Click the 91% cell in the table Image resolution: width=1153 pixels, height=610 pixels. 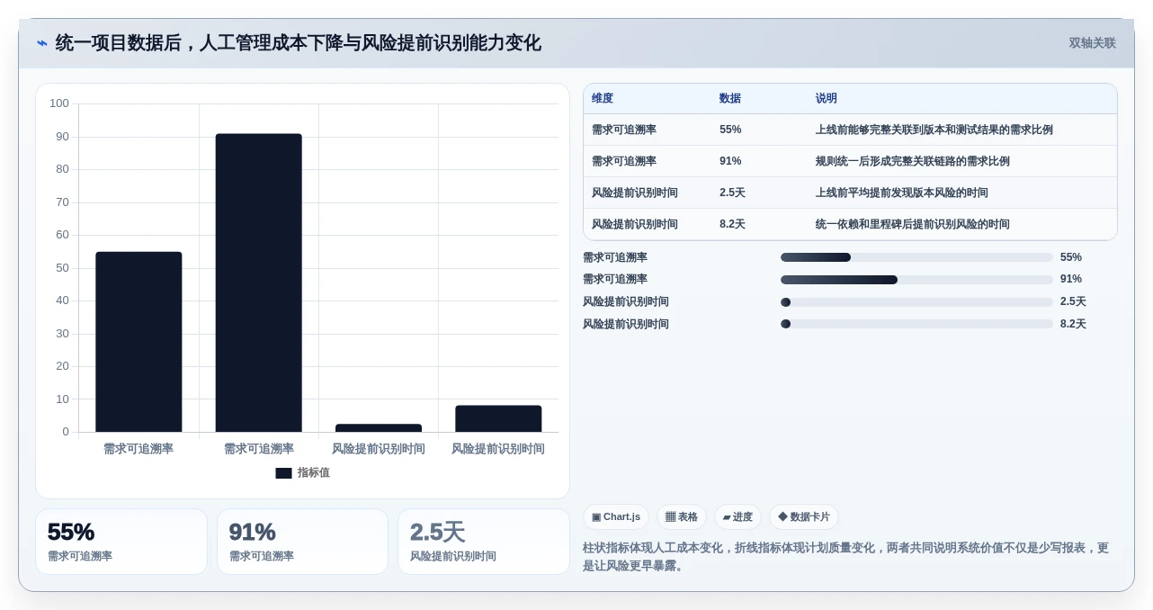[730, 161]
